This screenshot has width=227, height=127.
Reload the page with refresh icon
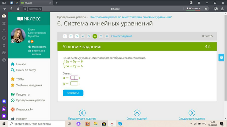tap(18, 9)
